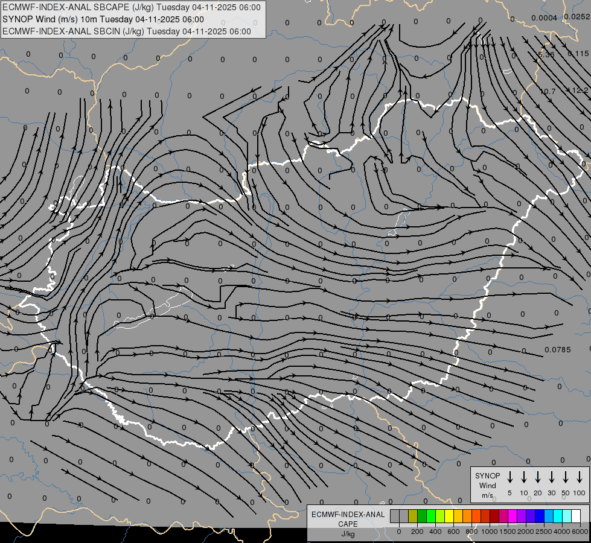Click the SBCIN title line

click(127, 31)
